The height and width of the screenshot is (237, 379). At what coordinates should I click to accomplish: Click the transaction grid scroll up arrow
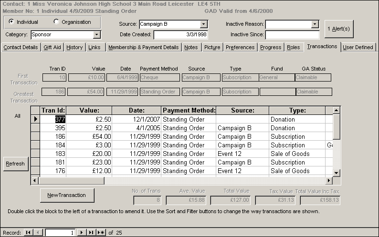[336, 111]
